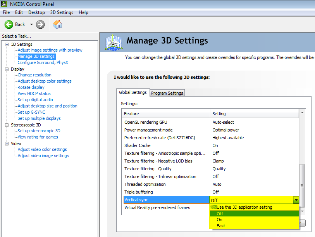The height and width of the screenshot is (237, 315).
Task: Open 'Set up digital audio' link
Action: coord(35,100)
